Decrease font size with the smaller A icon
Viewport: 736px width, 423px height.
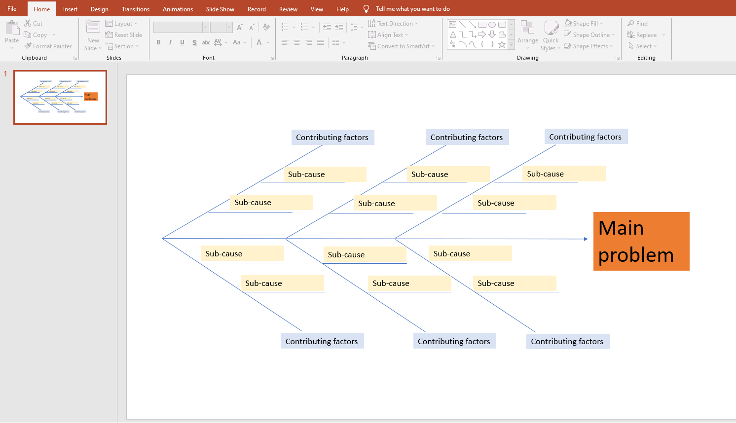pos(252,27)
